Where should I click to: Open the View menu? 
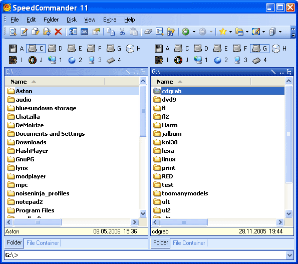point(90,20)
